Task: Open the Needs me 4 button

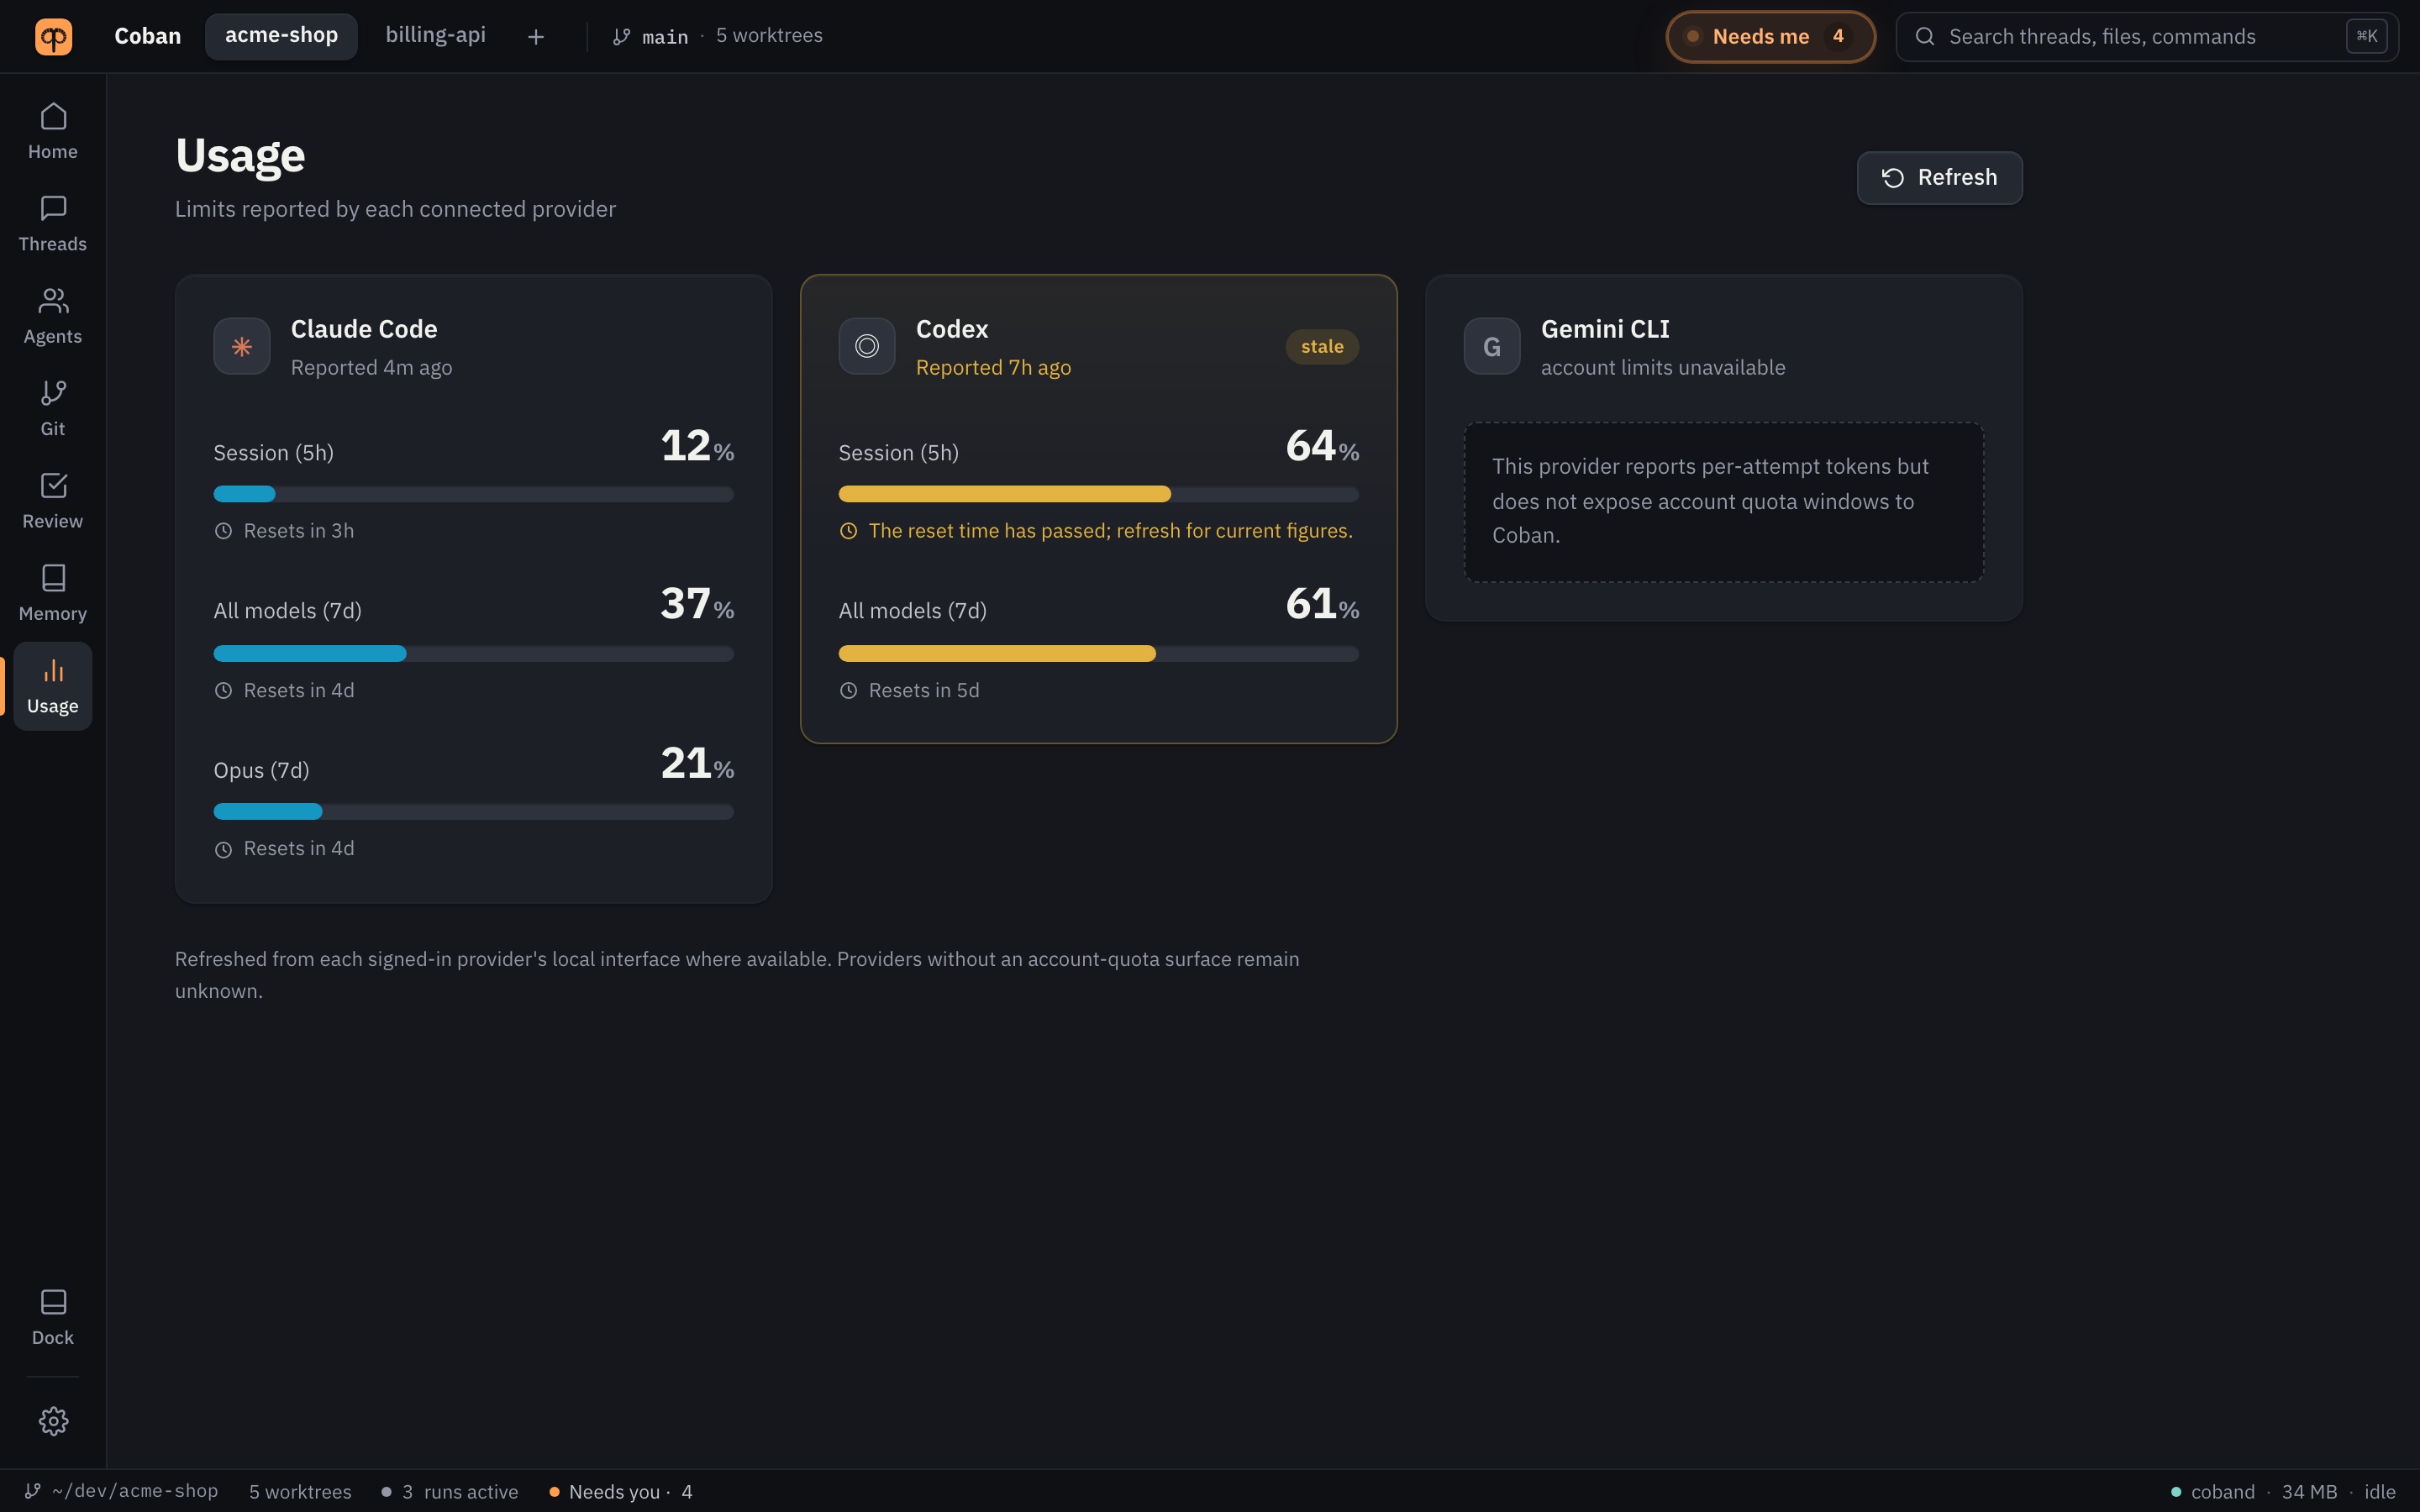Action: coord(1770,37)
